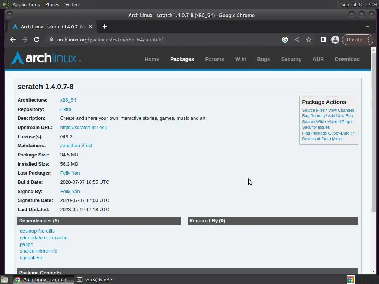Click the Dependencies (5) header

(99, 221)
